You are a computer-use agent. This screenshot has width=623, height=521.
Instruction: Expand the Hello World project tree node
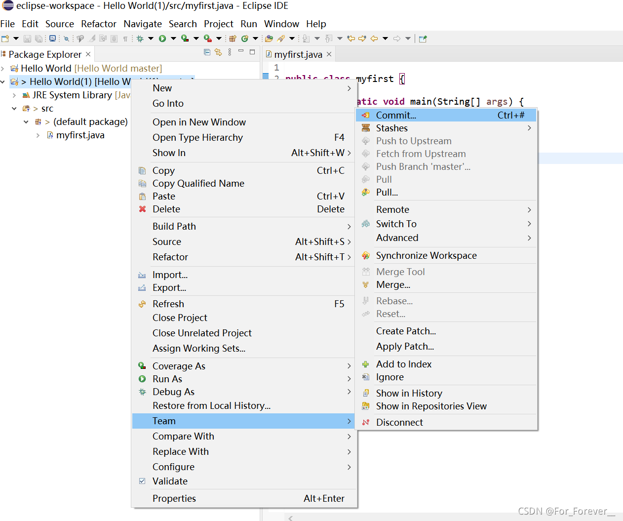tap(3, 68)
